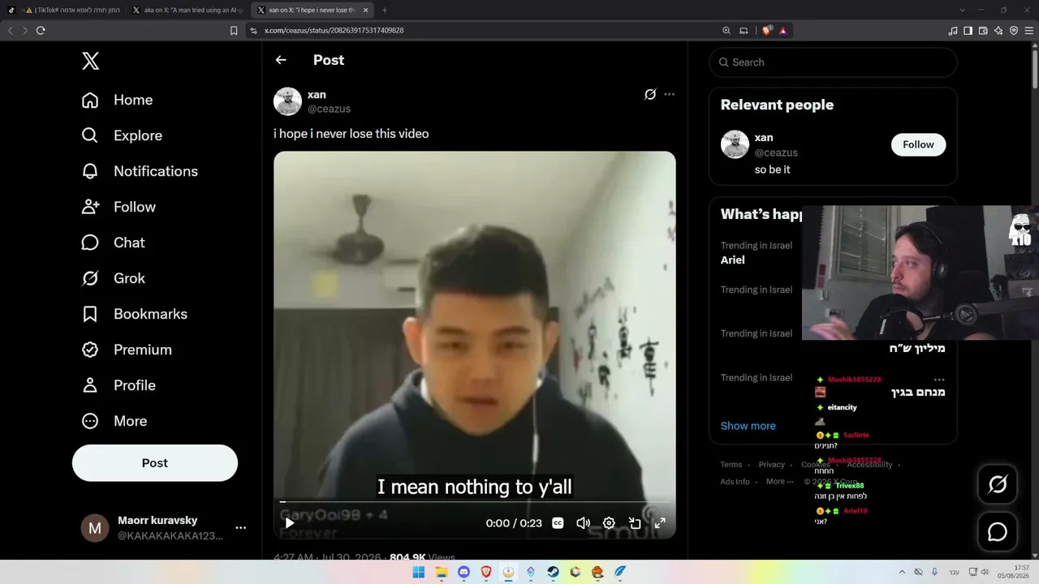1039x584 pixels.
Task: Open the Follow section in sidebar
Action: (119, 207)
